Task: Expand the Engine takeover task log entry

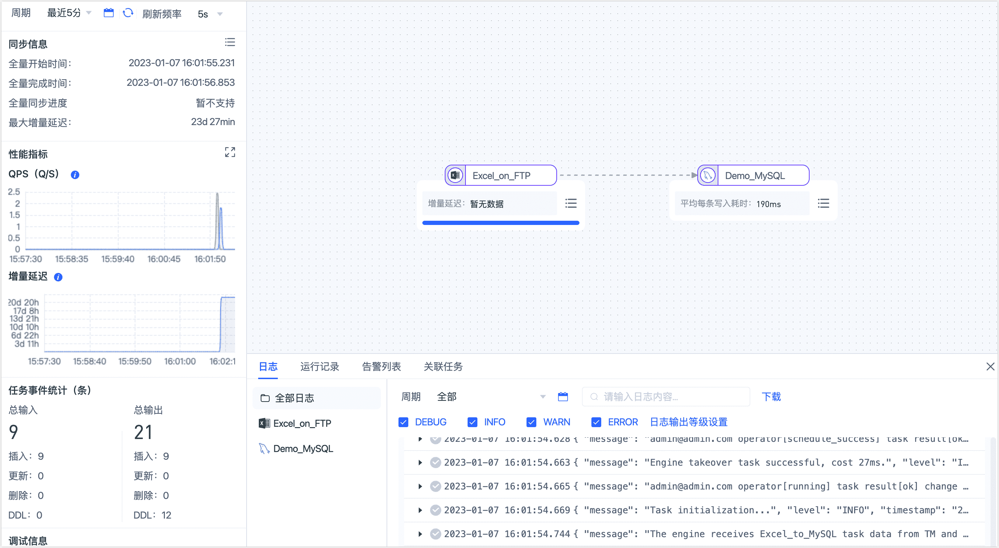Action: [x=420, y=463]
